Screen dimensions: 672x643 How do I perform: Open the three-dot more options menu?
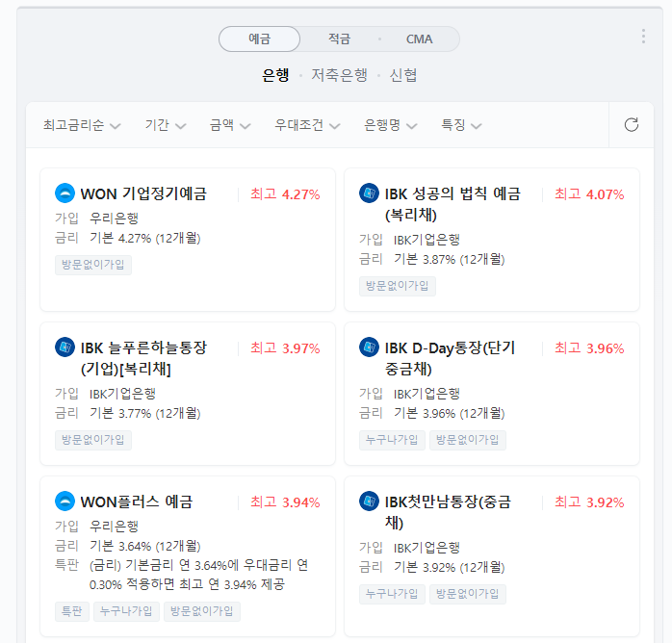tap(643, 37)
